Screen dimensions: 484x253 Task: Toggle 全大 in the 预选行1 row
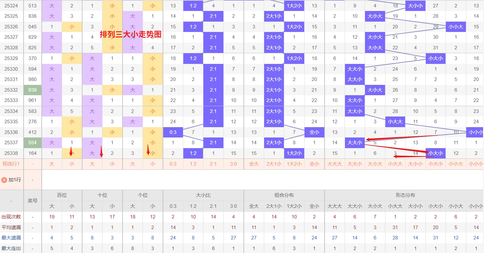254,164
